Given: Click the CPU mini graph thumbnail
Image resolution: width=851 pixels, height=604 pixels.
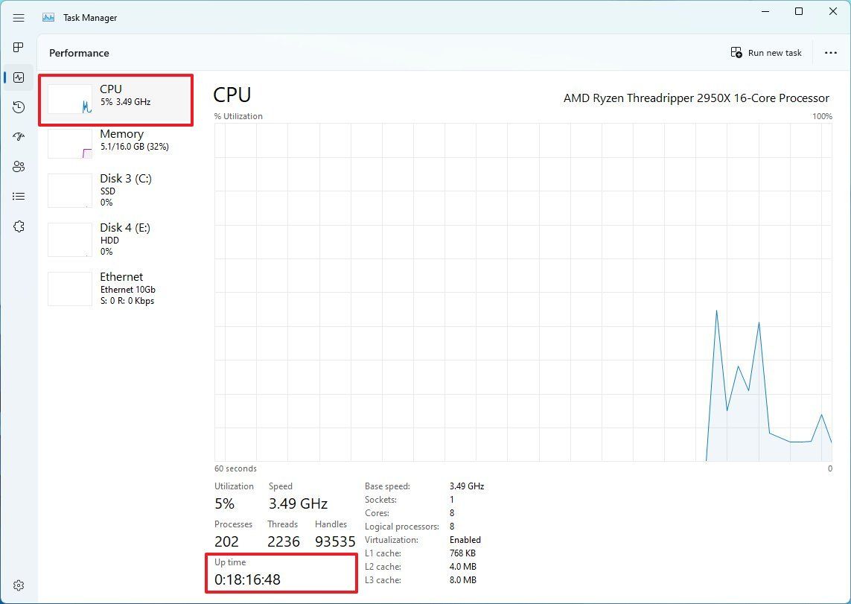Looking at the screenshot, I should [70, 99].
